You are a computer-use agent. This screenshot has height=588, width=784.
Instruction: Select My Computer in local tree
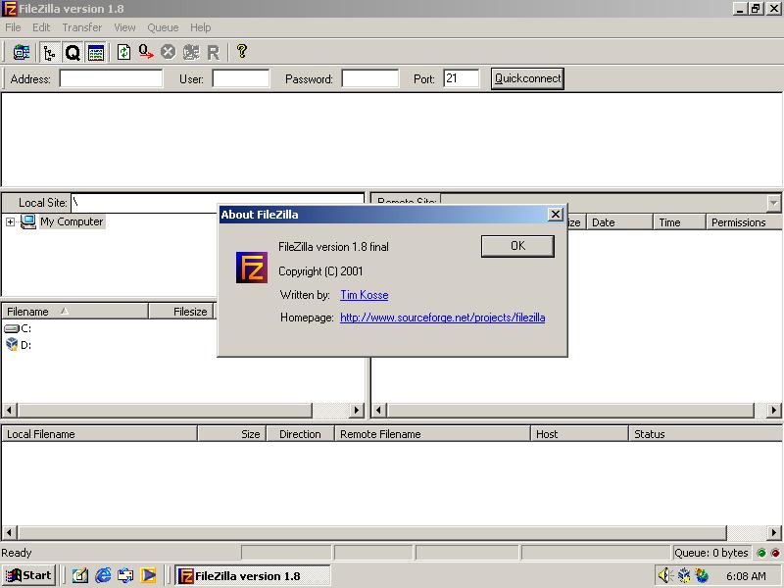point(72,221)
